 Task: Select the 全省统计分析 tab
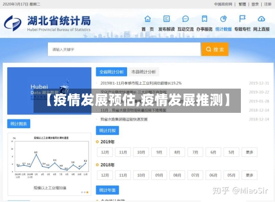click(112, 72)
